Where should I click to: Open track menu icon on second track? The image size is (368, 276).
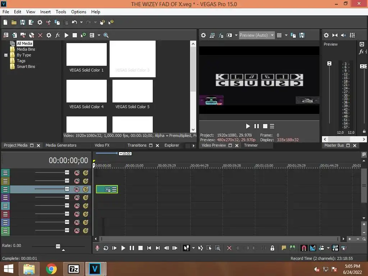[5, 181]
